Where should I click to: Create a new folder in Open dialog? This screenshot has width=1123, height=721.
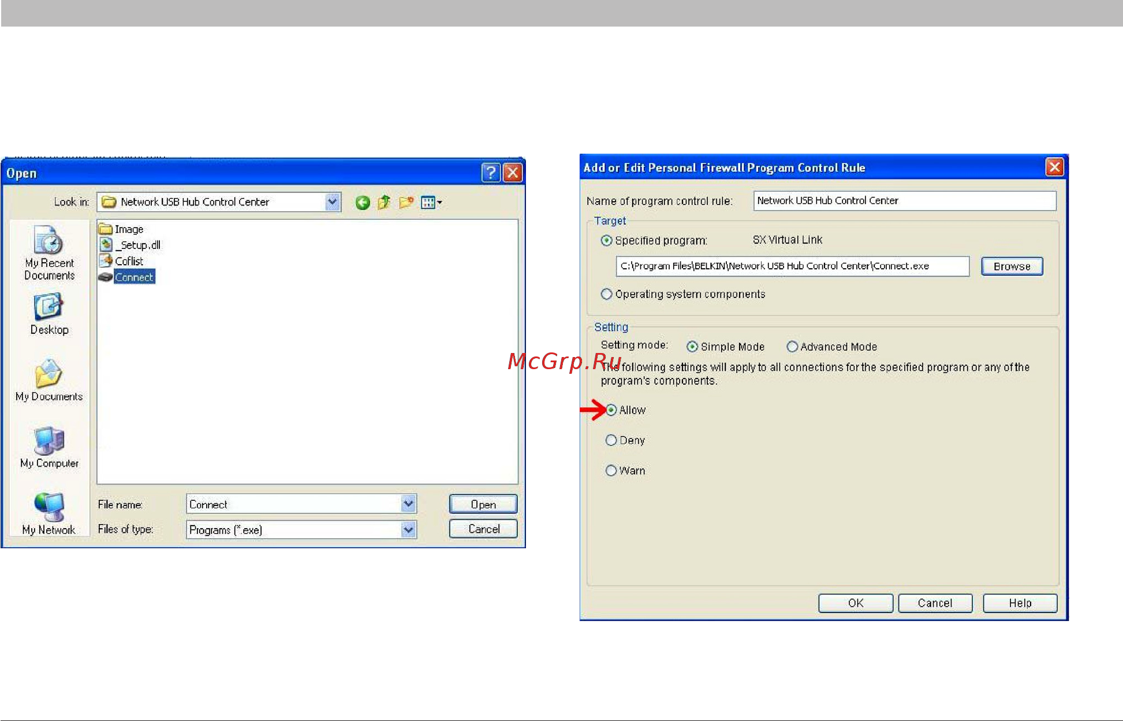click(x=406, y=202)
